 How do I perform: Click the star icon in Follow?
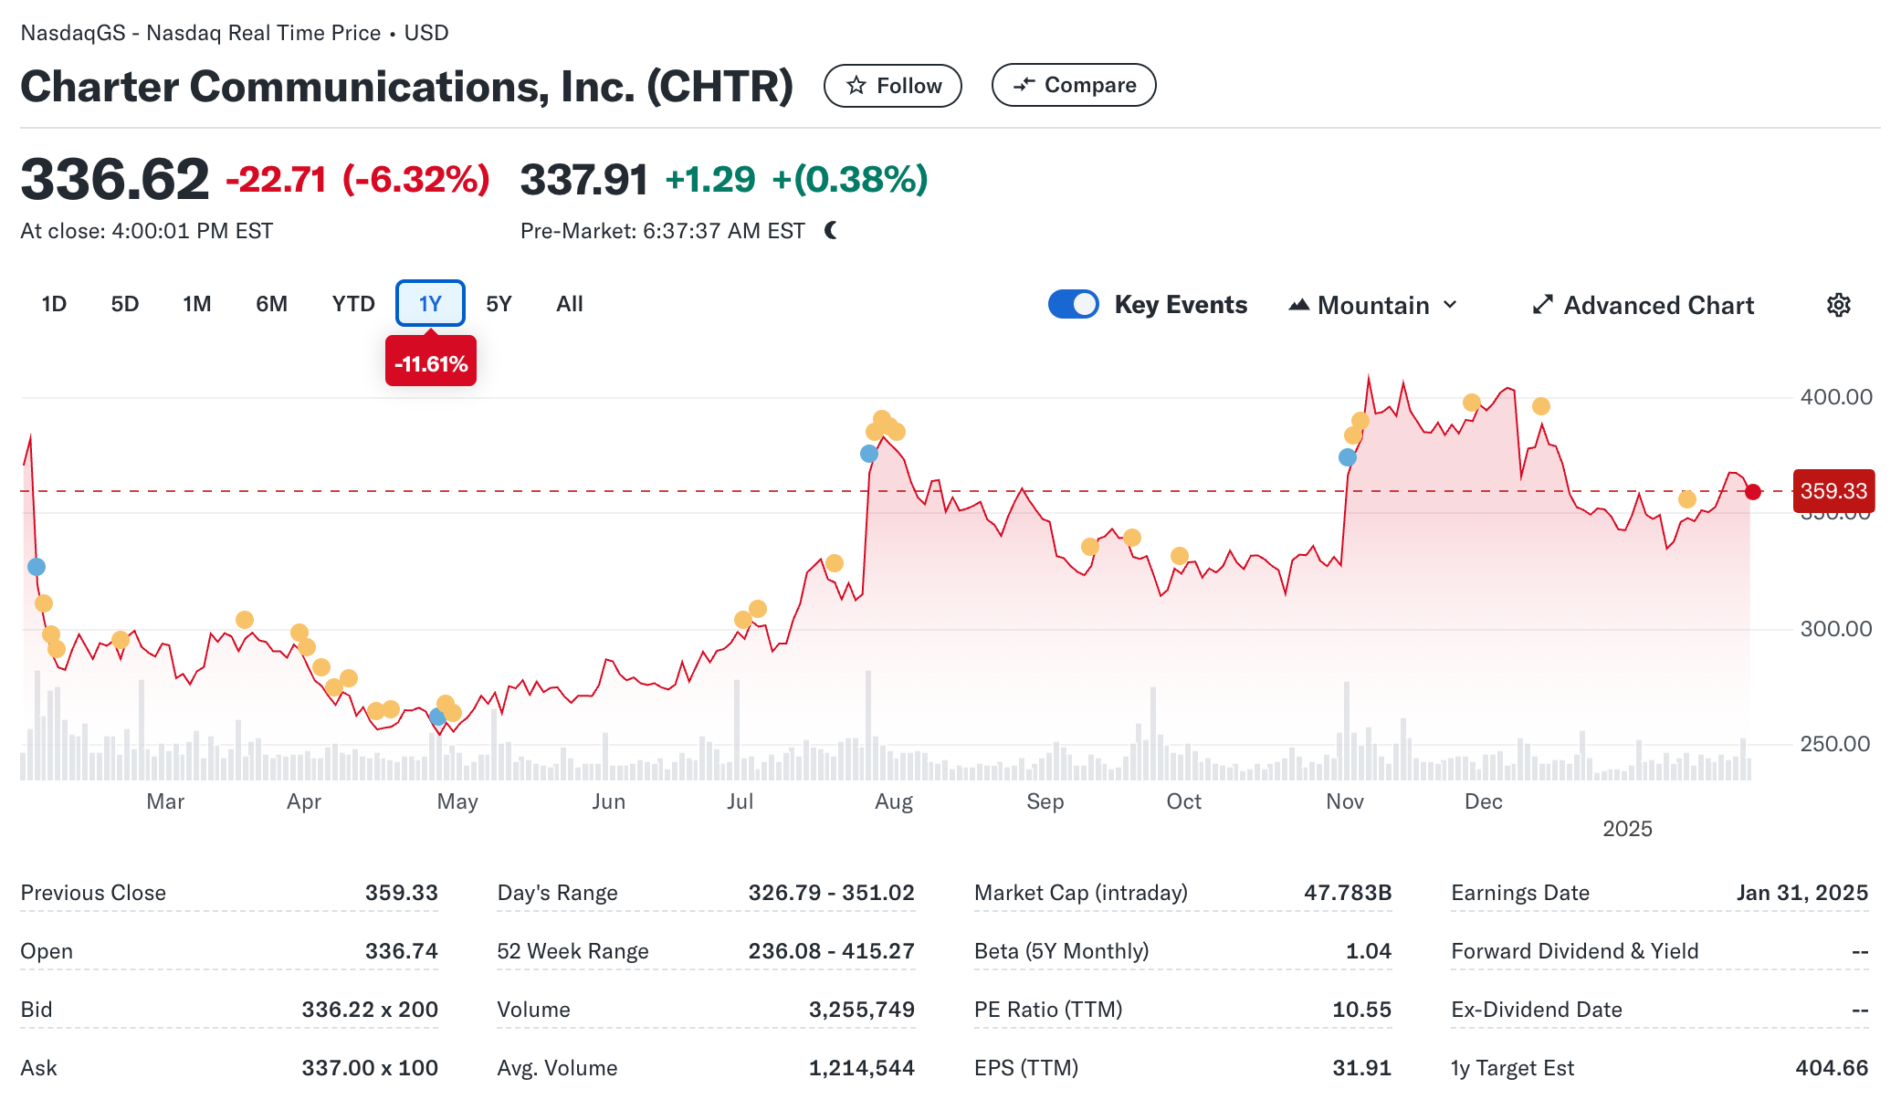pos(856,86)
